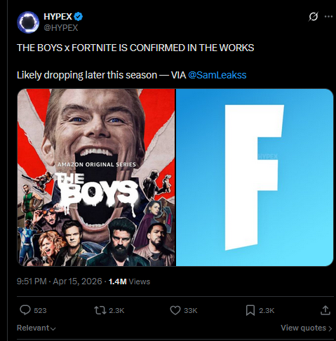Repost this tweet with the retweet icon
Screen dimensions: 336x341
100,310
